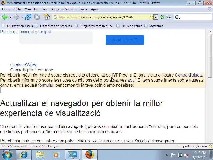Click the Centre d'Ajuda breadcrumb link
213x160 pixels.
click(x=24, y=65)
